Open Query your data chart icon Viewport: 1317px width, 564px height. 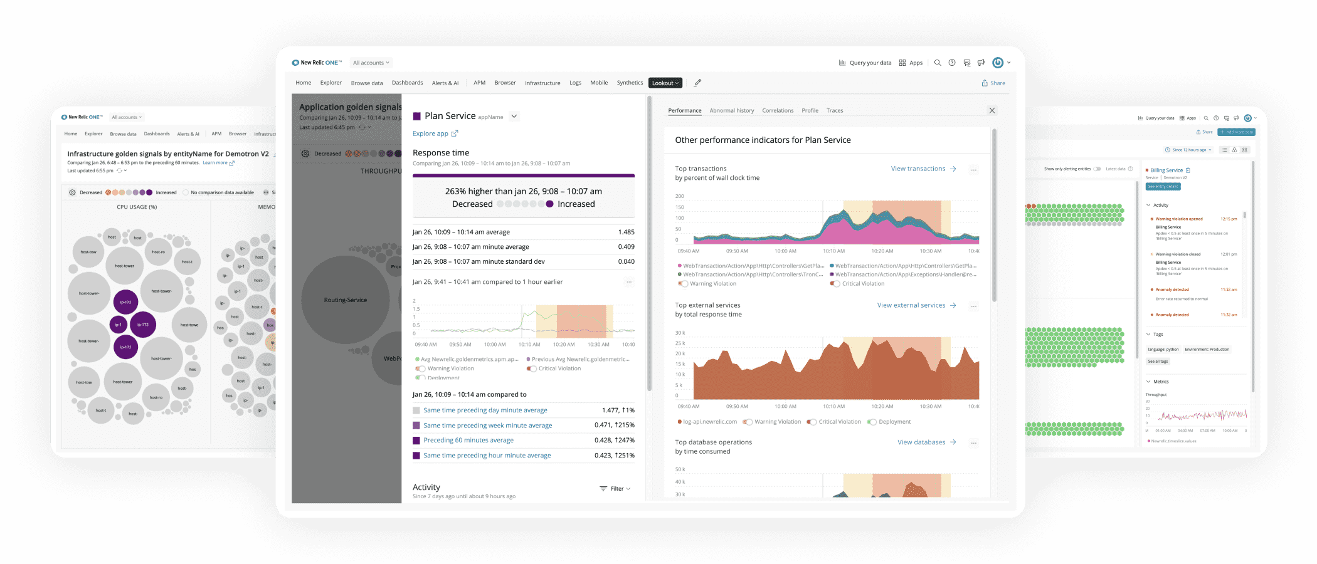coord(842,63)
